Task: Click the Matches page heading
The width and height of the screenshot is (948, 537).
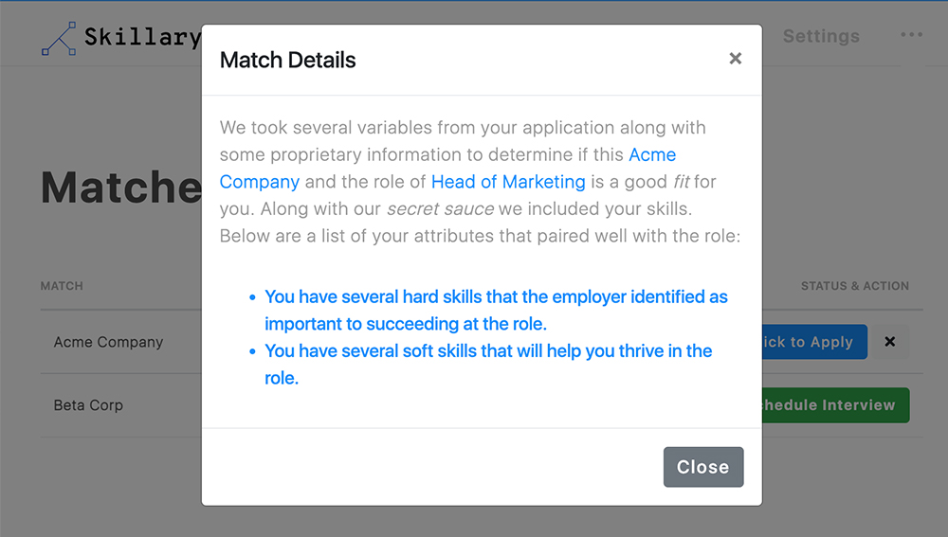Action: (120, 188)
